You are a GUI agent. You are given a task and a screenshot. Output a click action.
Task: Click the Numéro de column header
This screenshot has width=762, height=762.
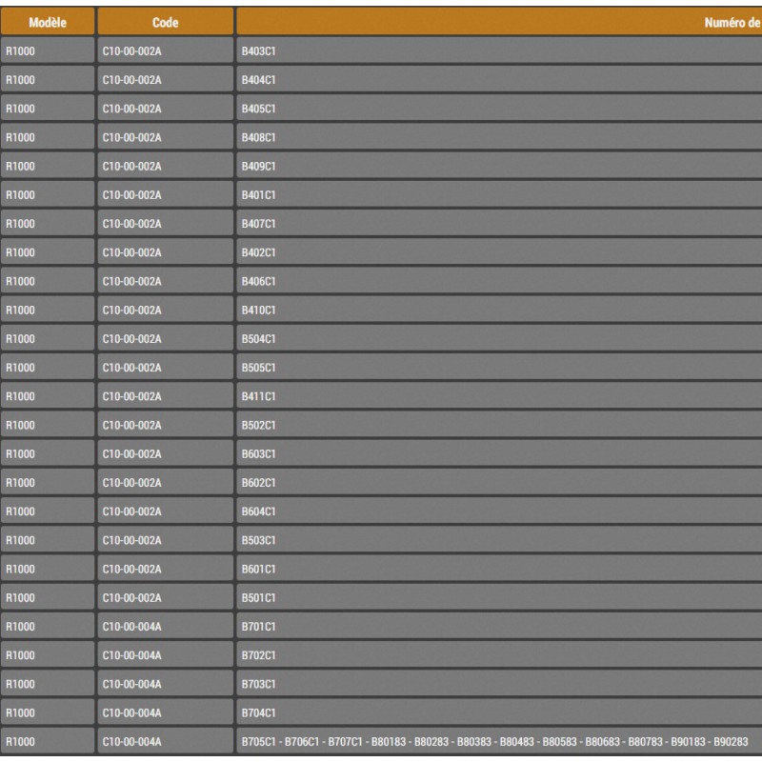(499, 21)
